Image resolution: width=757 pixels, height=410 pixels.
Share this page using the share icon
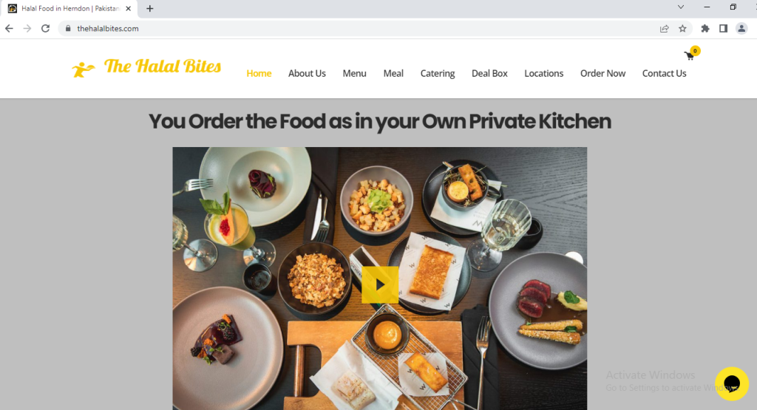(665, 29)
